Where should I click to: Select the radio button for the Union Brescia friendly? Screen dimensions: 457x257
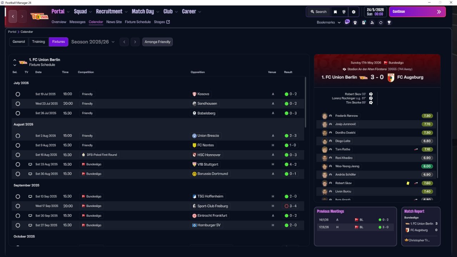coord(18,136)
